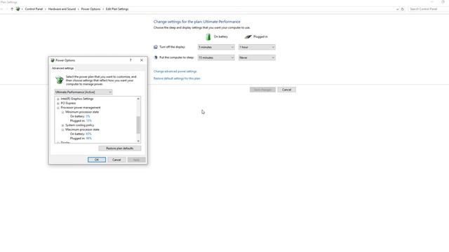Image resolution: width=449 pixels, height=252 pixels.
Task: Click the help question mark in Power Options dialog
Action: tap(130, 60)
